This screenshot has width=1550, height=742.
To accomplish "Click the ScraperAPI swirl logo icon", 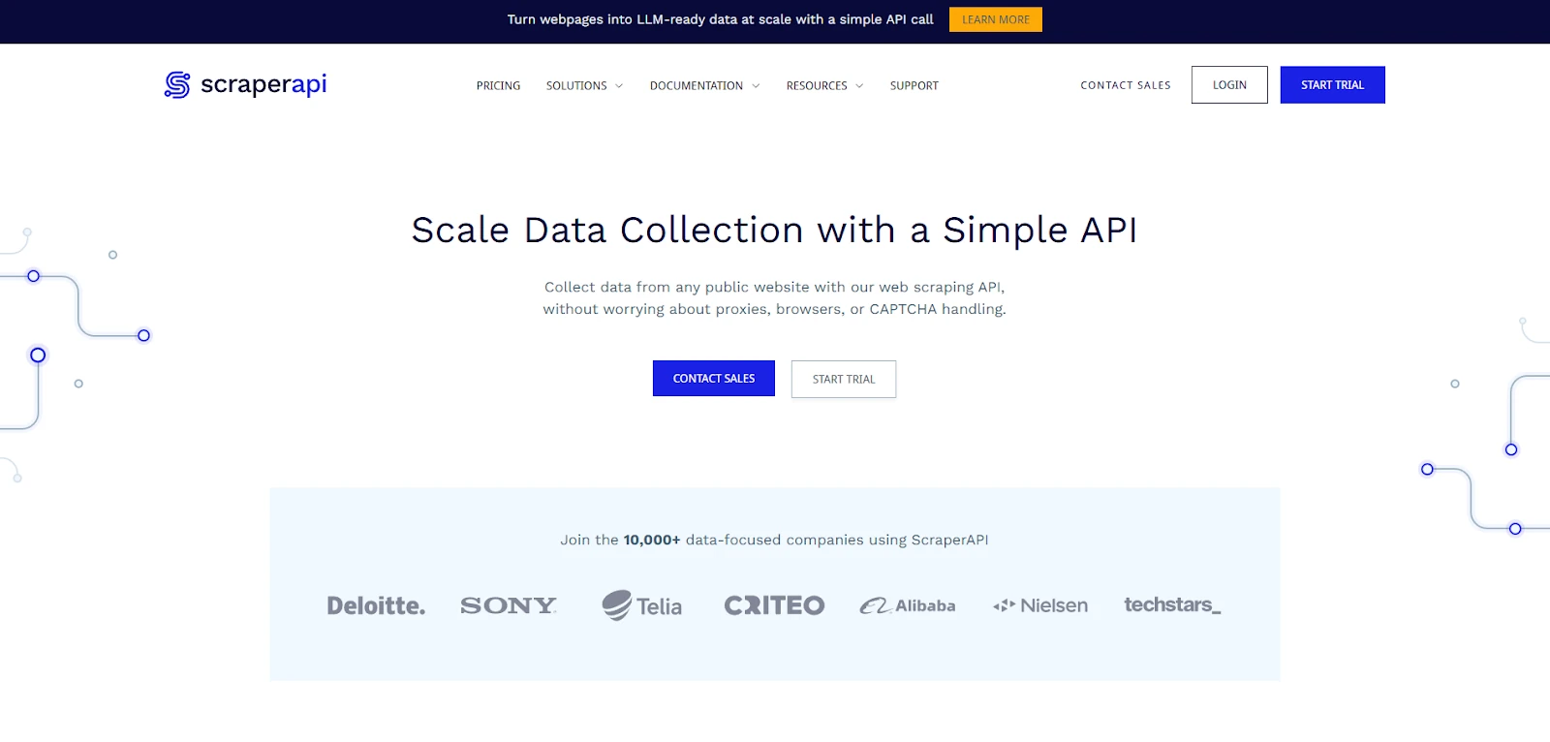I will point(177,85).
